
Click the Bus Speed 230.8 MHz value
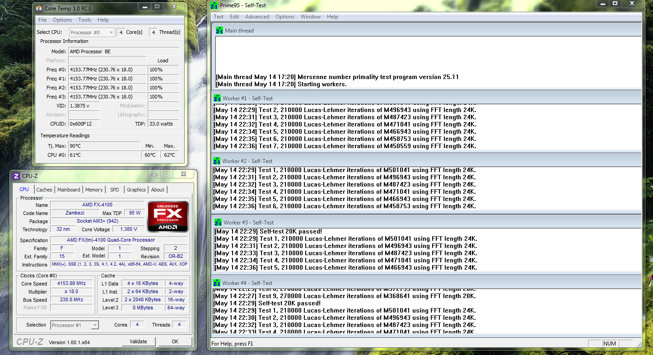click(x=72, y=300)
